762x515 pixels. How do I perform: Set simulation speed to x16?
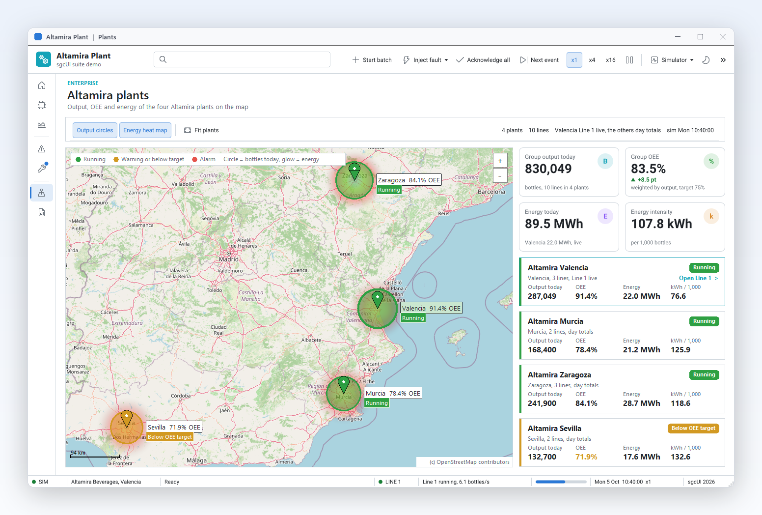[611, 60]
